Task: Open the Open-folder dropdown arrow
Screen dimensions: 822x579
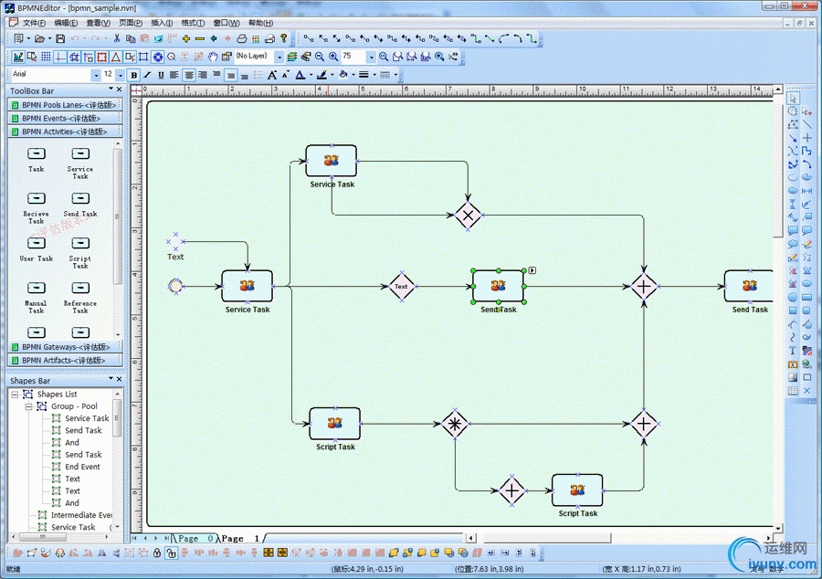Action: coord(50,38)
